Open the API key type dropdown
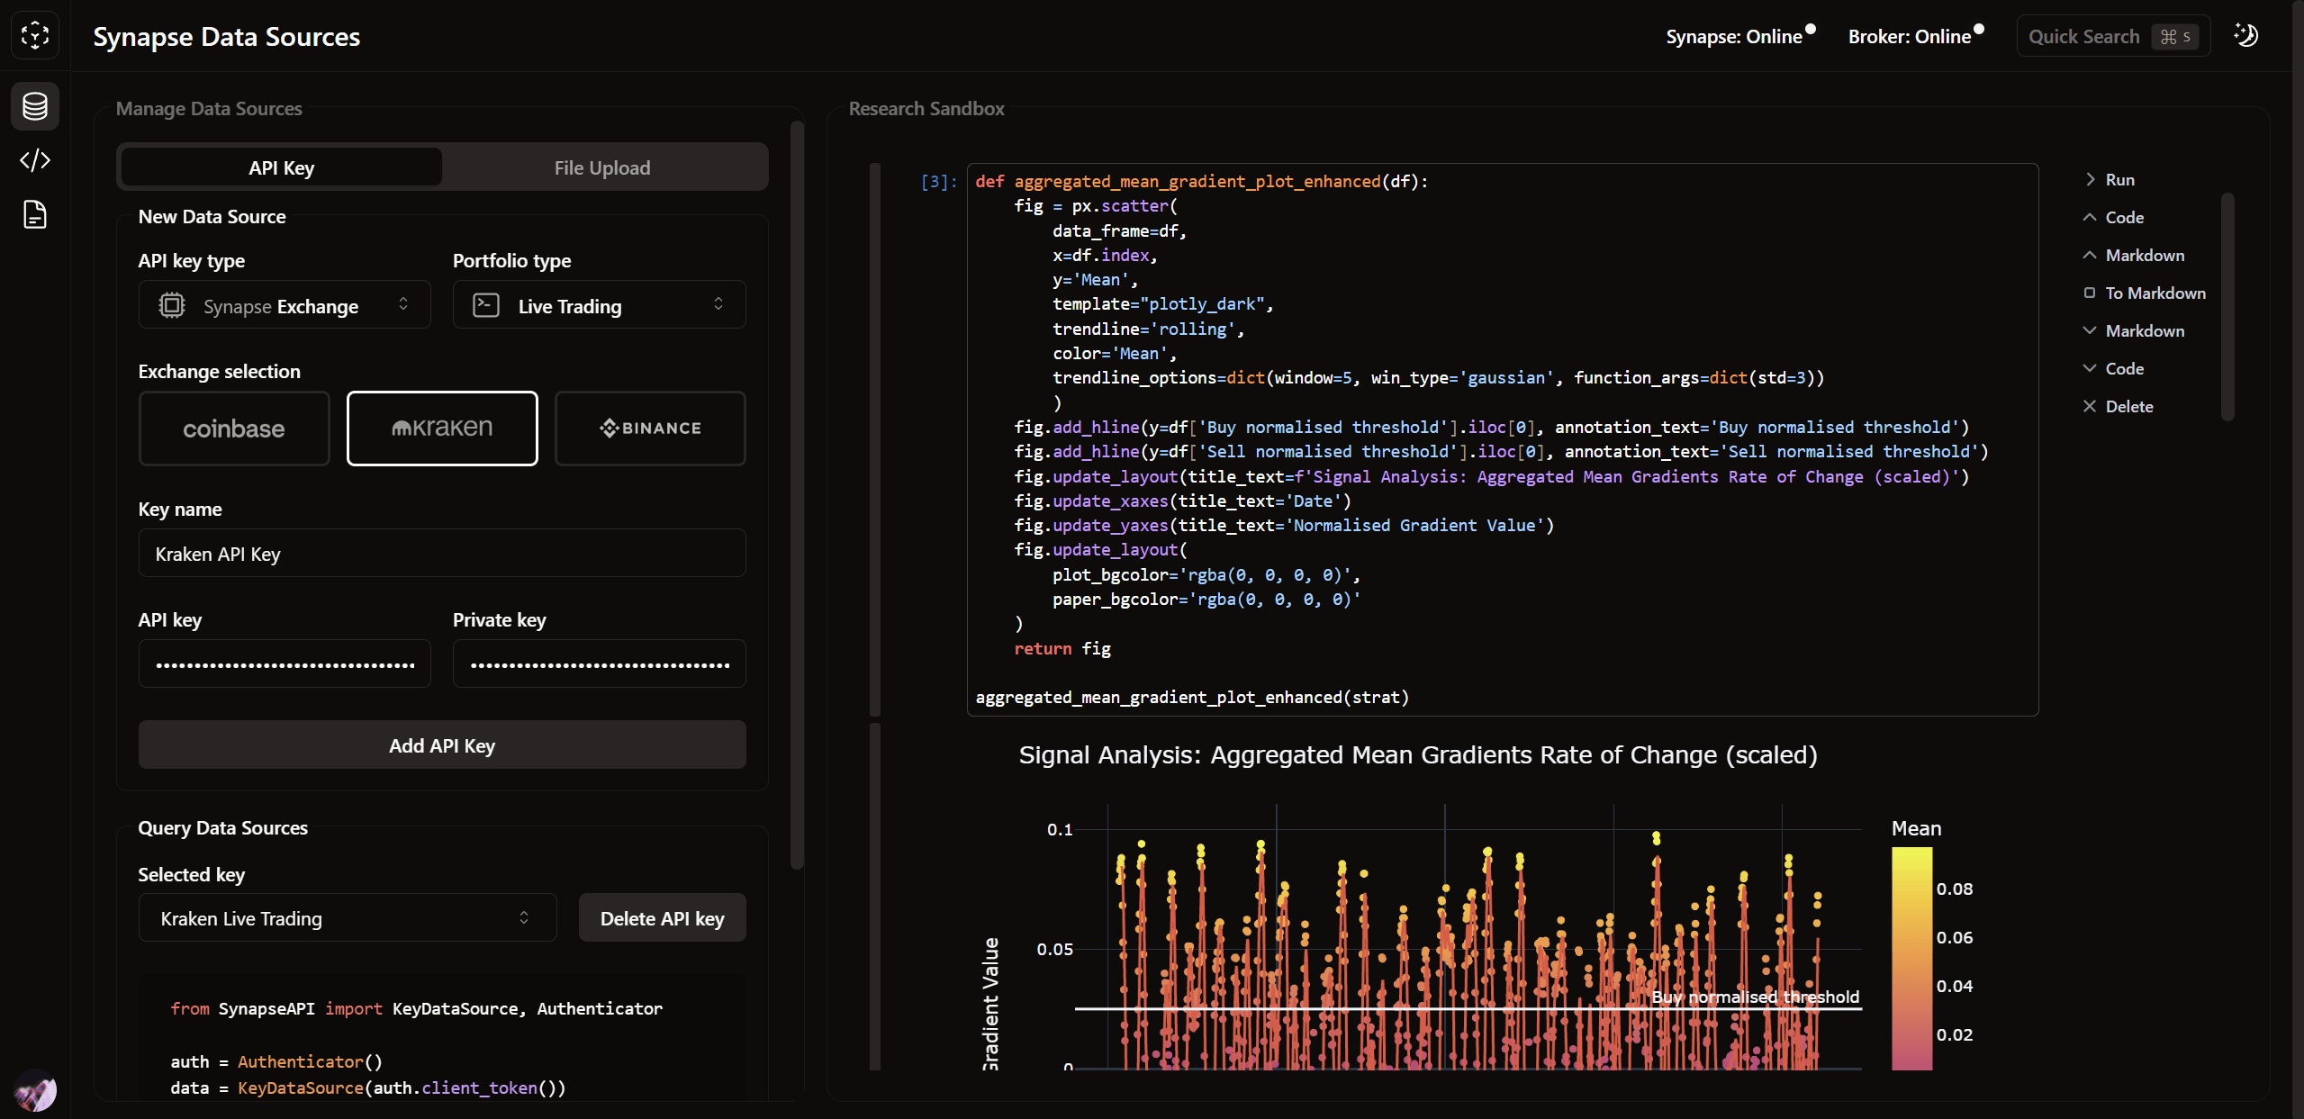 click(x=284, y=305)
